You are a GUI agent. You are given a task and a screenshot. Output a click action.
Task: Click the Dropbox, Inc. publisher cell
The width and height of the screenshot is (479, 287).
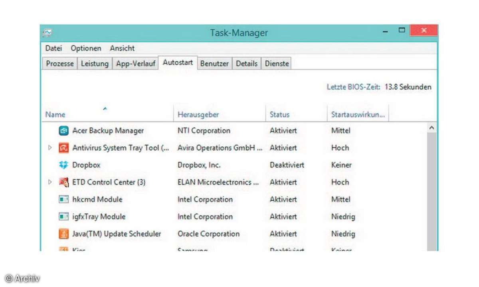tap(199, 165)
